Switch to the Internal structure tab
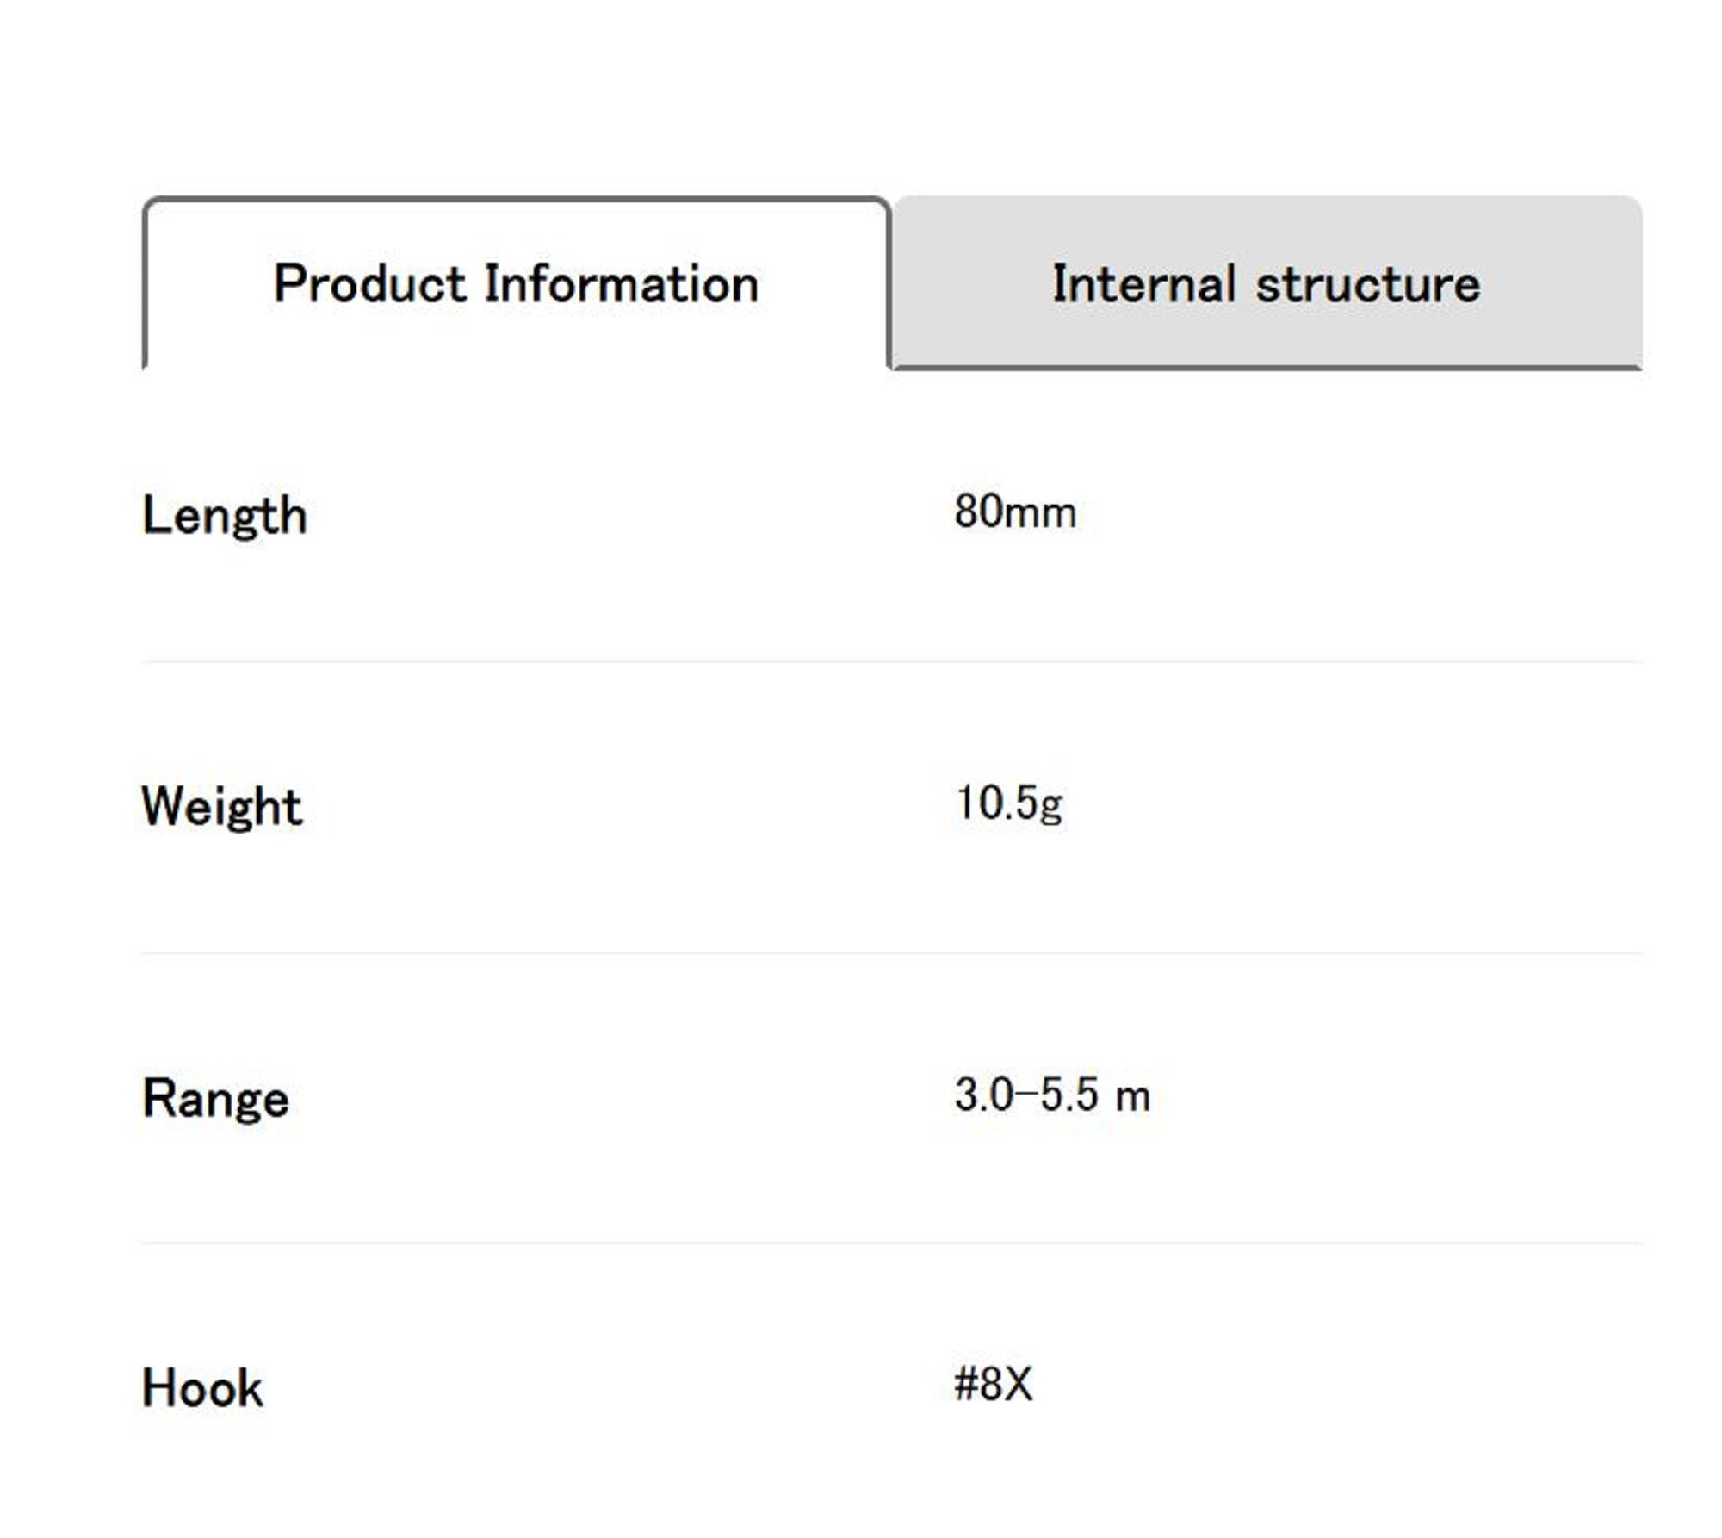Viewport: 1722px width, 1538px height. pos(1267,283)
